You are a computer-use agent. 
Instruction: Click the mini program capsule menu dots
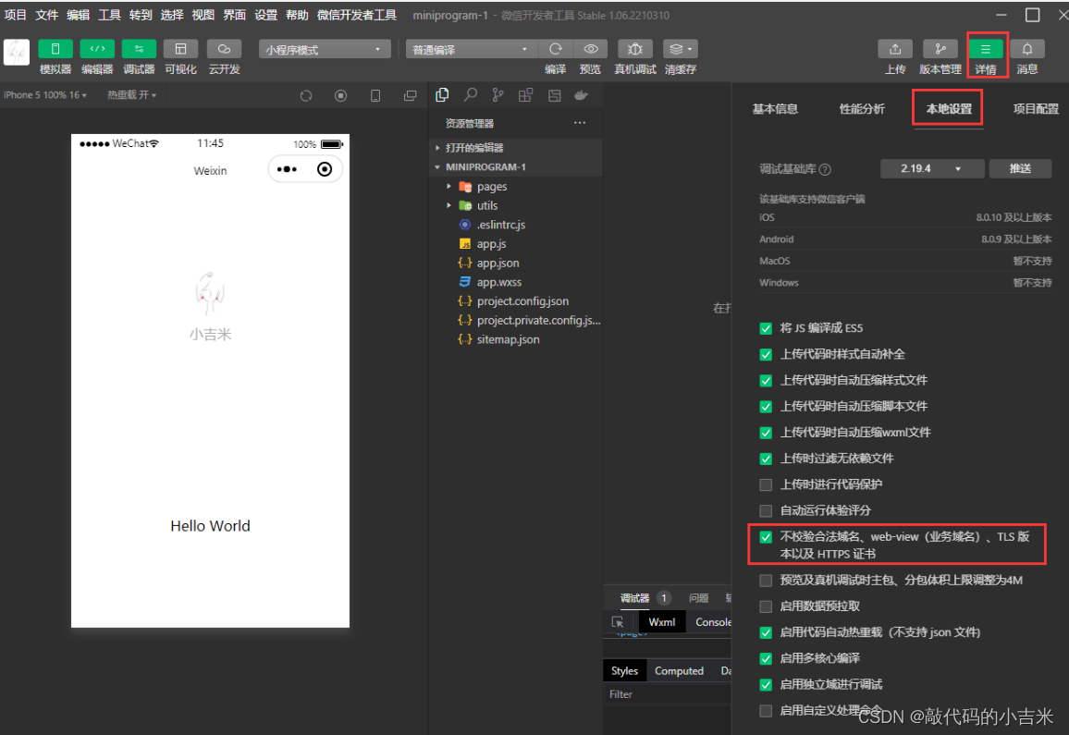287,169
